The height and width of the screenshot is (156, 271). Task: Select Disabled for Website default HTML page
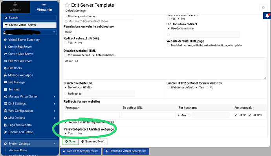point(168,46)
